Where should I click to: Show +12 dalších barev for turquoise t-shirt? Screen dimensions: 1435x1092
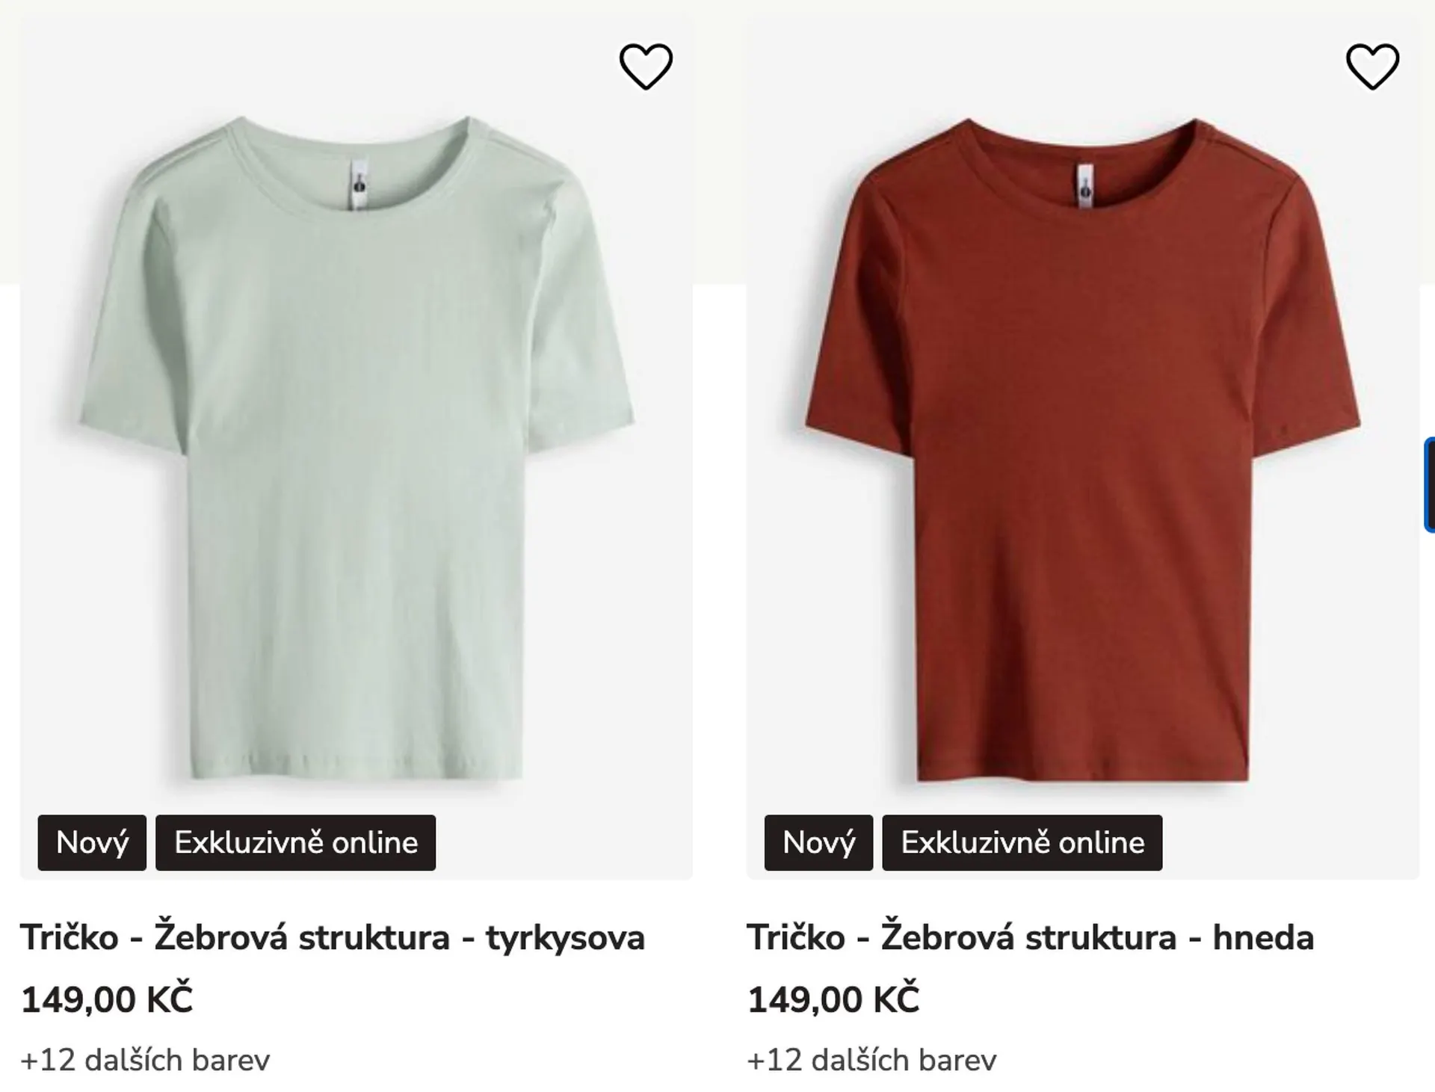tap(145, 1060)
